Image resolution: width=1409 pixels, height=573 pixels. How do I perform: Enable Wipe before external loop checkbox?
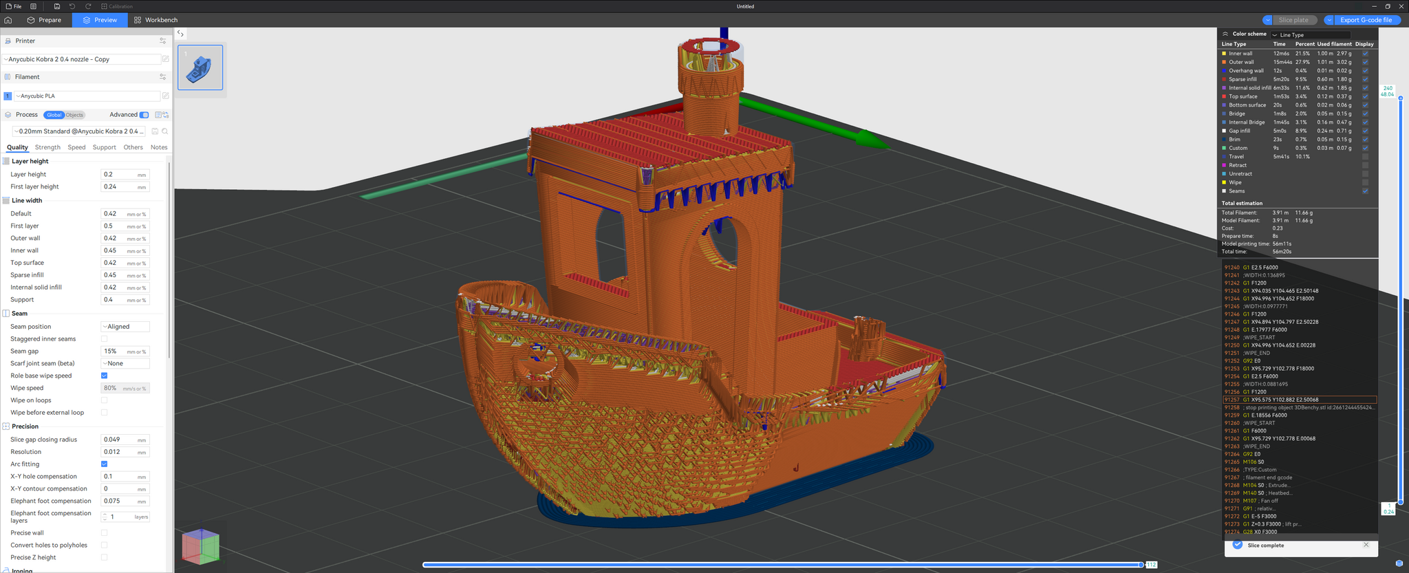(105, 413)
